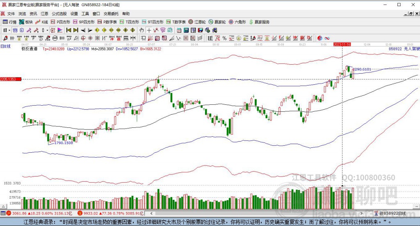The height and width of the screenshot is (226, 420).
Task: Click the colored flag chart icon
Action: (x=59, y=30)
